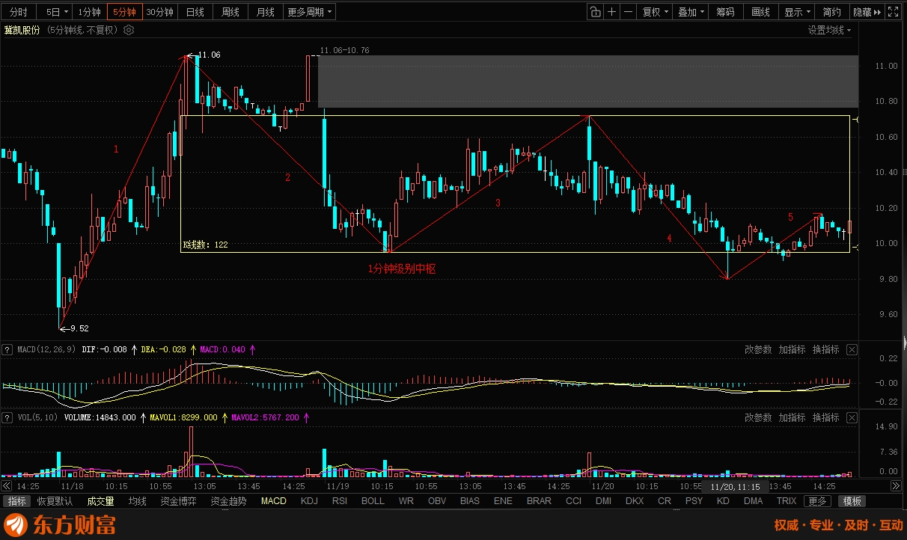The width and height of the screenshot is (907, 540).
Task: Toggle 筹码 chip distribution
Action: 725,12
